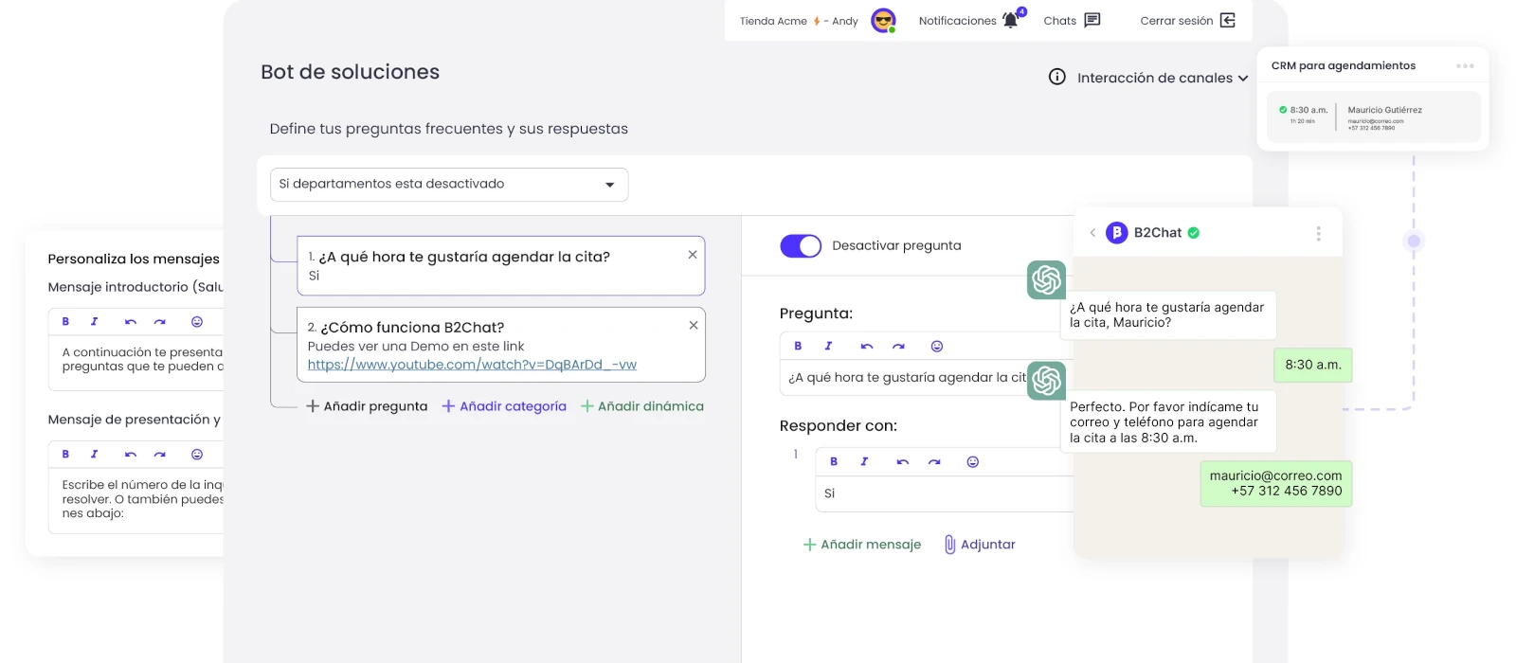Undo in the Pregunta editor toolbar
Screen dimensions: 1516x663
866,347
